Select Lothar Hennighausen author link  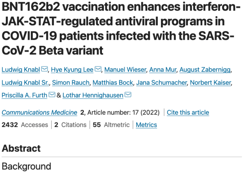[x=93, y=95]
